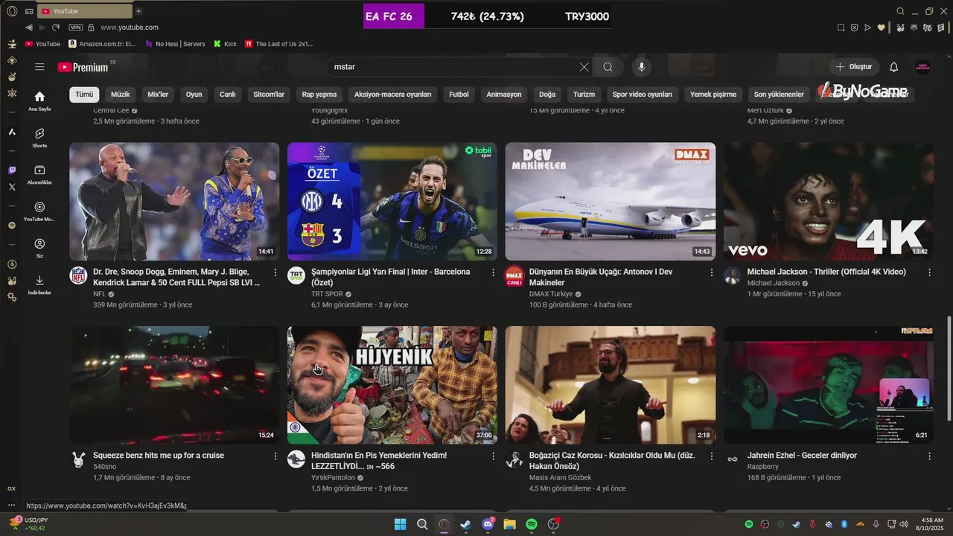This screenshot has height=536, width=953.
Task: Open Discord from the Windows taskbar
Action: coord(488,524)
